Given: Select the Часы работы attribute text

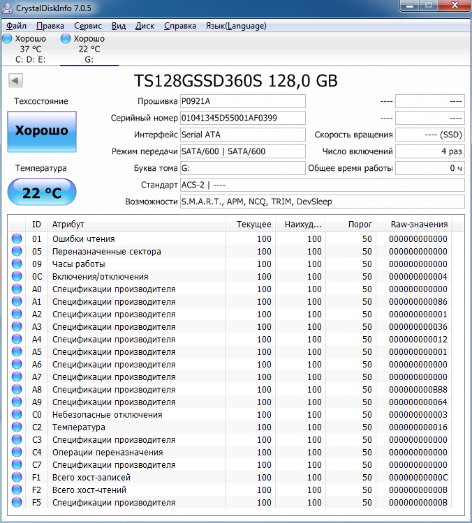Looking at the screenshot, I should tap(78, 264).
